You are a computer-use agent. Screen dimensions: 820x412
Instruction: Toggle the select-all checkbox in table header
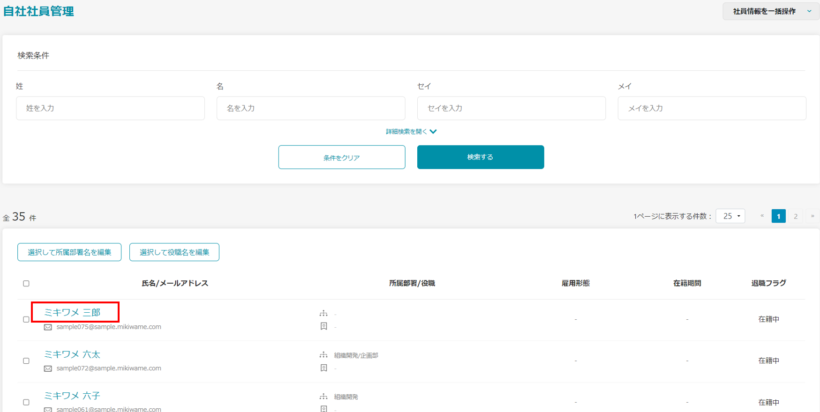coord(26,283)
